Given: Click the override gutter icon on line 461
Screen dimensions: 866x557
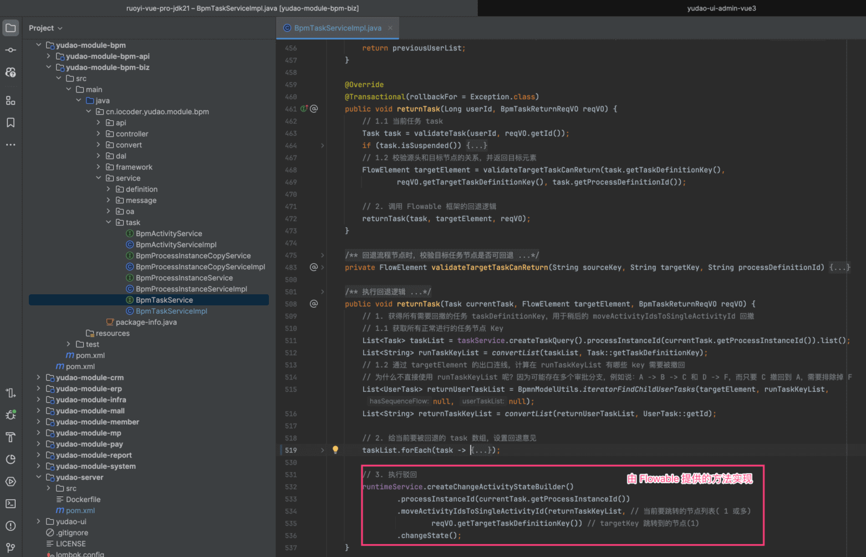Looking at the screenshot, I should pyautogui.click(x=304, y=109).
